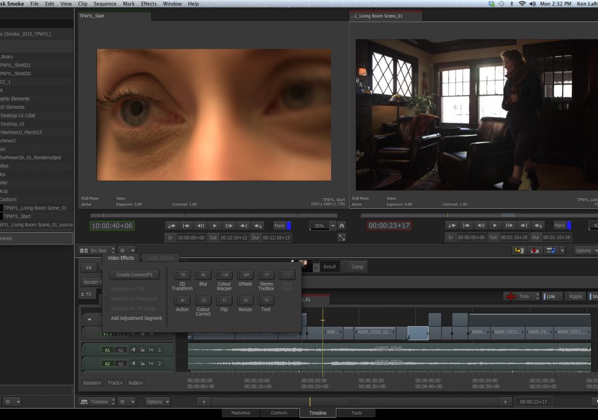The height and width of the screenshot is (420, 598).
Task: Add the Text effect (TX)
Action: (x=266, y=300)
